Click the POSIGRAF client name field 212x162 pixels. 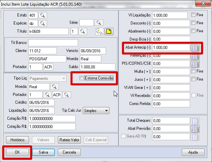[47, 59]
